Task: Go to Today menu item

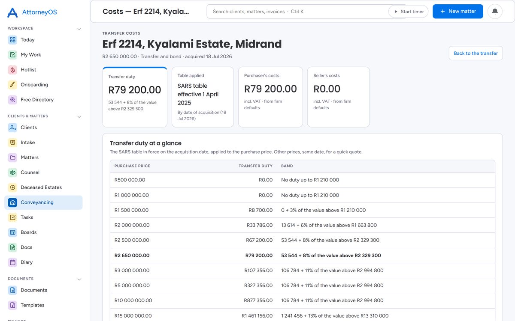Action: 43,40
